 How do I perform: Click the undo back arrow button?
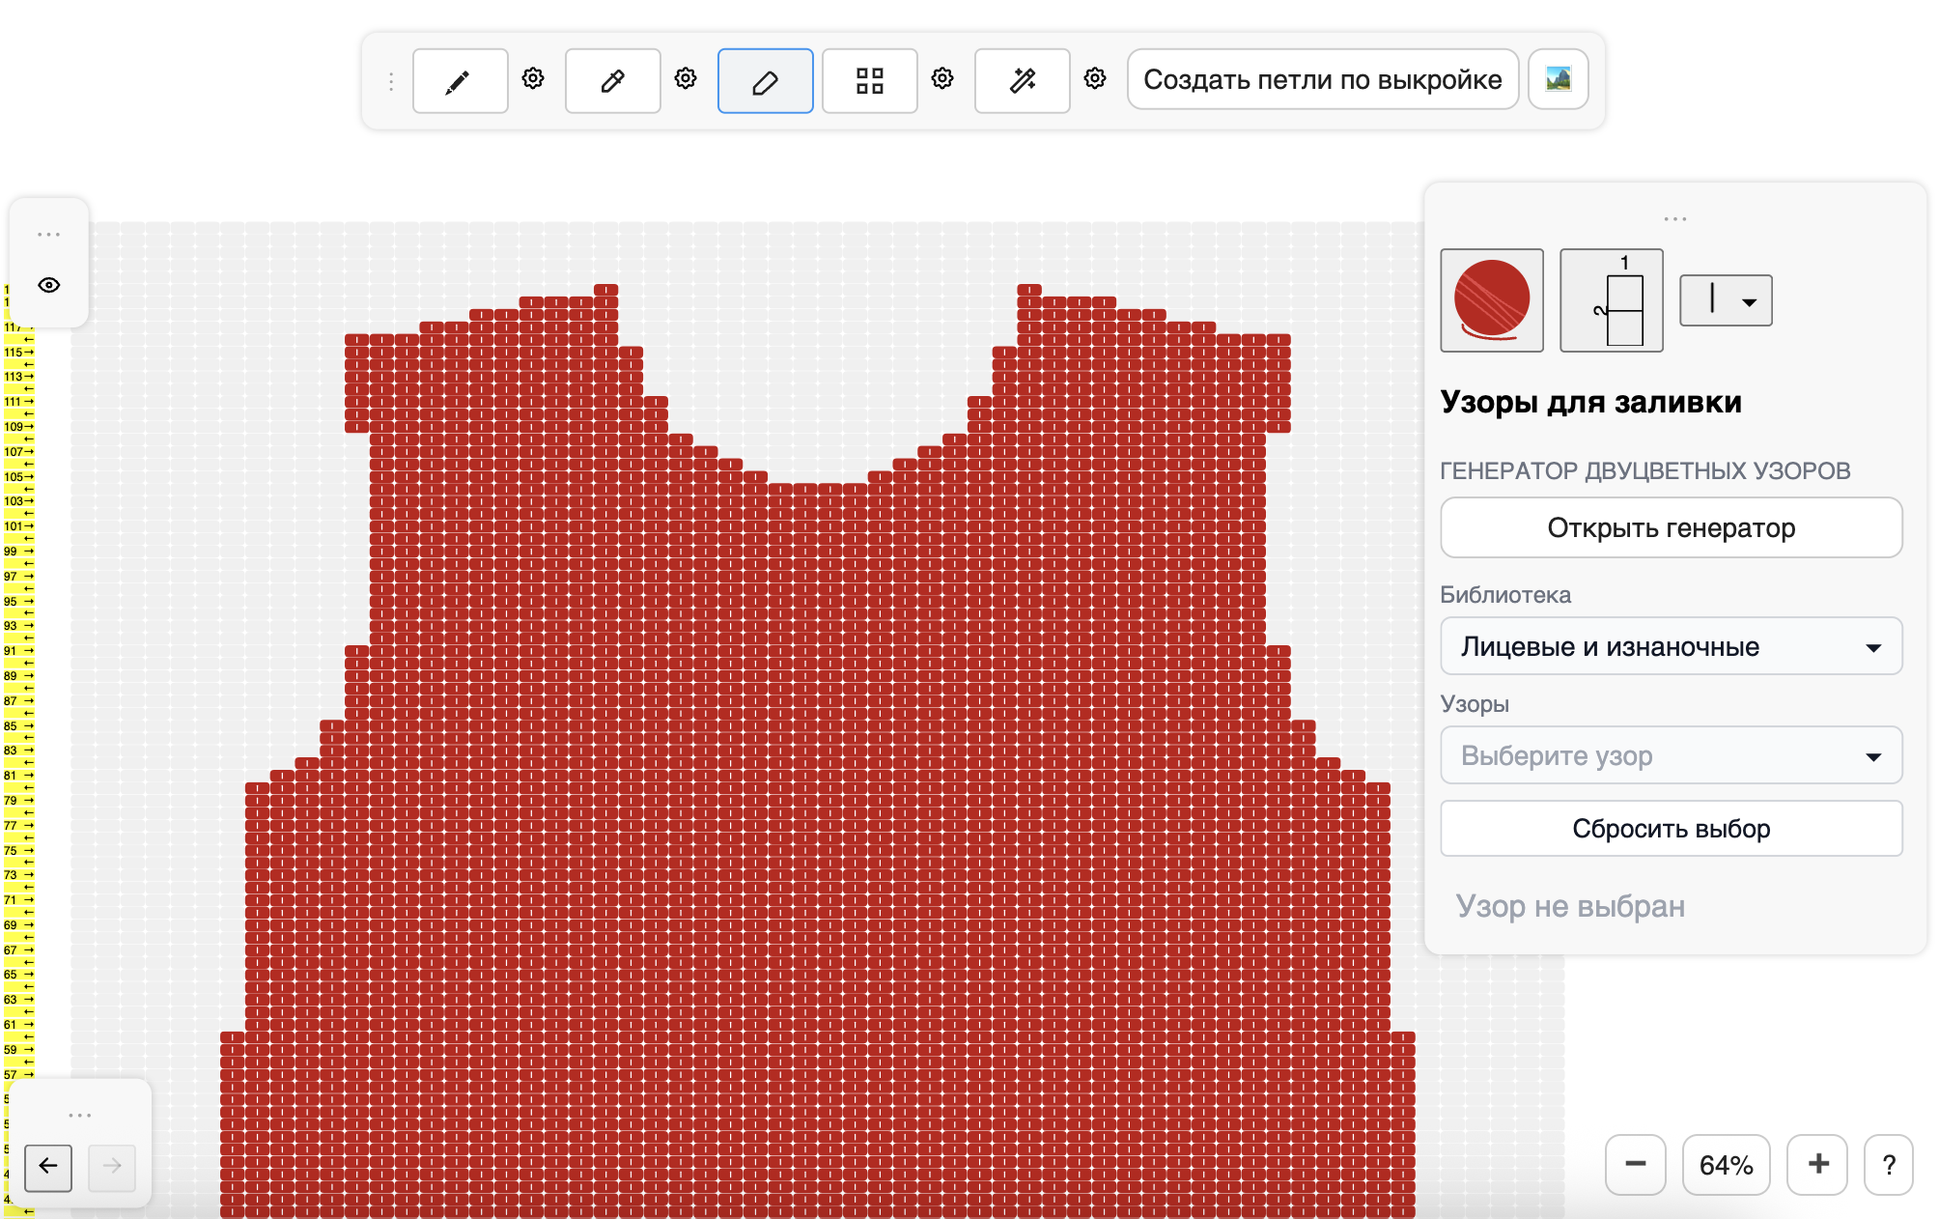tap(48, 1166)
